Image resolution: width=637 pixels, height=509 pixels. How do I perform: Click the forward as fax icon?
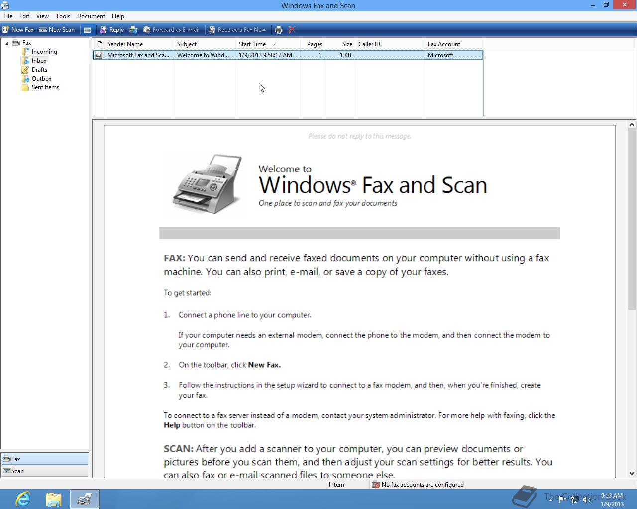(x=133, y=30)
